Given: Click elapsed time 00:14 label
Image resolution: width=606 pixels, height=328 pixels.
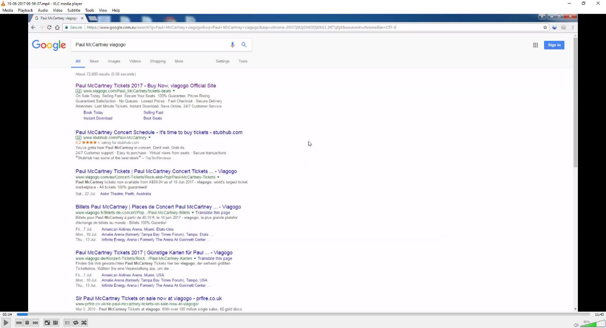Looking at the screenshot, I should click(x=7, y=314).
